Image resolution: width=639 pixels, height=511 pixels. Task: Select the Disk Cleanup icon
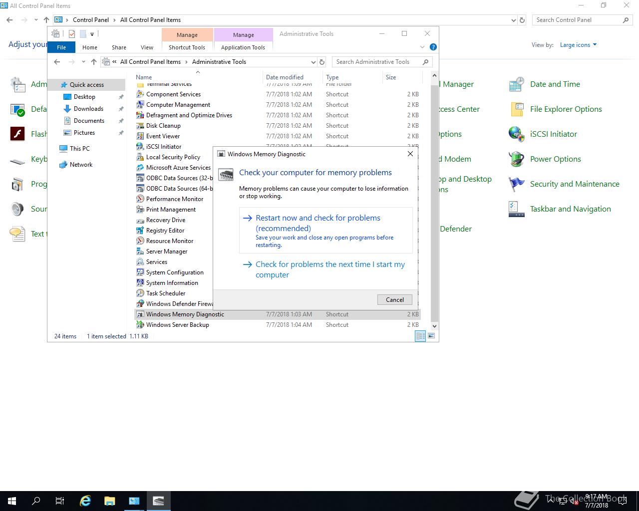click(x=140, y=126)
